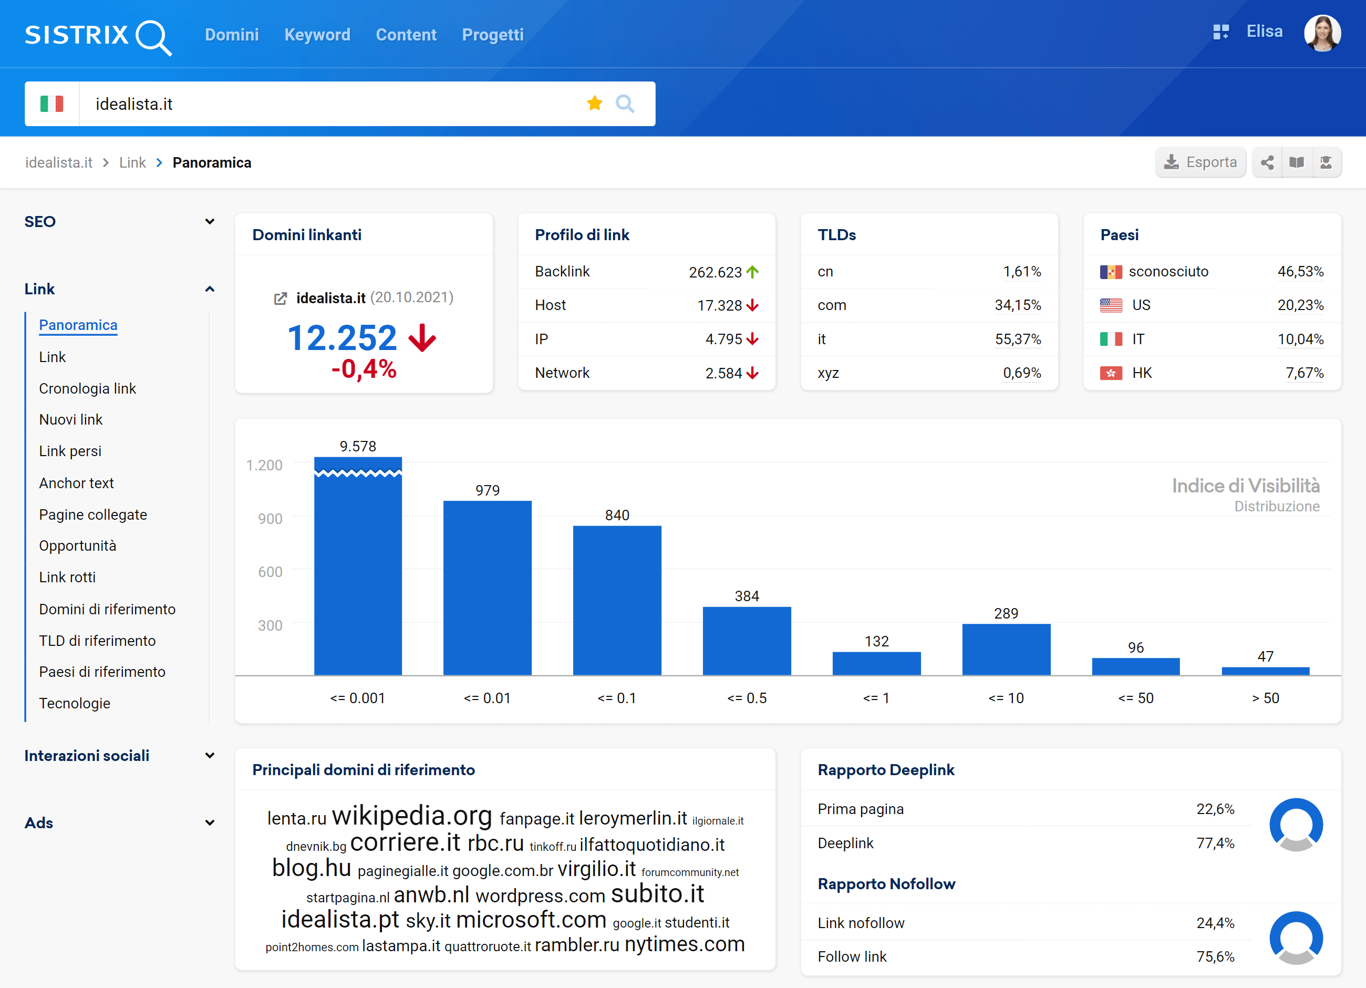Click the star icon in search bar
The width and height of the screenshot is (1366, 988).
595,103
